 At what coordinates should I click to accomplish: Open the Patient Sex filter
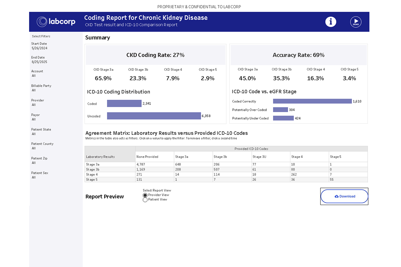tap(38, 175)
